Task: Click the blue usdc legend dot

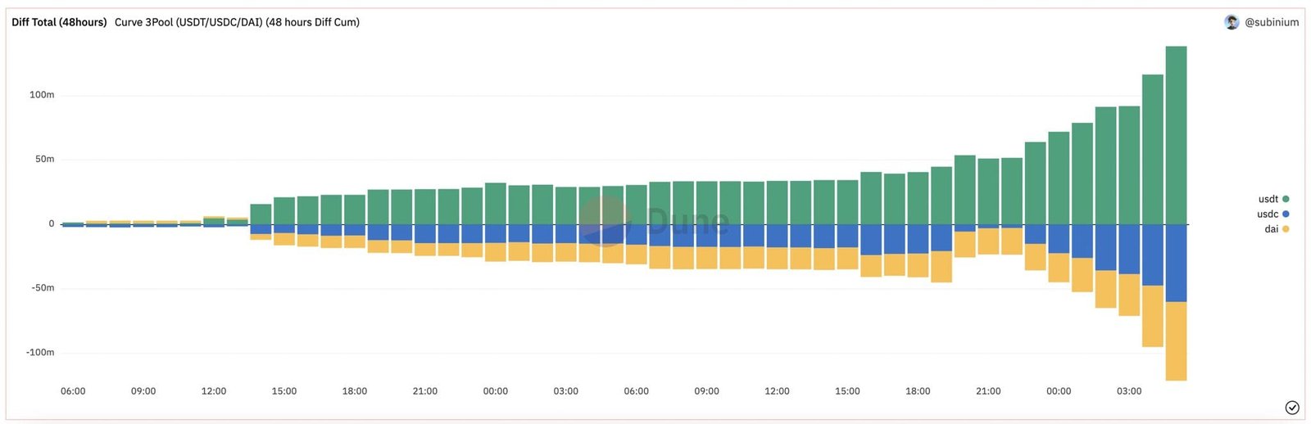Action: (x=1286, y=214)
